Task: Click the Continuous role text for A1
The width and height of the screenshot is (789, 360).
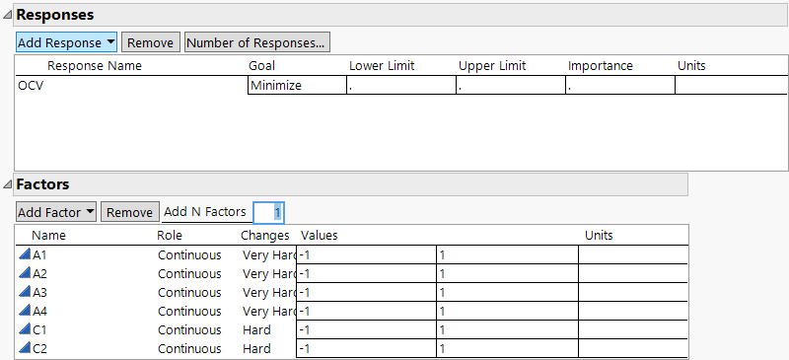Action: coord(189,255)
